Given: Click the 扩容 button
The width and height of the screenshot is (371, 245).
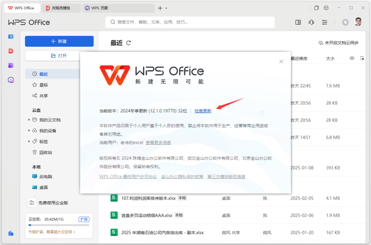Looking at the screenshot, I should [84, 219].
